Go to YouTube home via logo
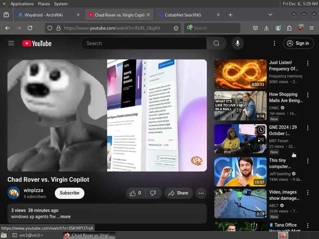The width and height of the screenshot is (319, 239). 37,43
